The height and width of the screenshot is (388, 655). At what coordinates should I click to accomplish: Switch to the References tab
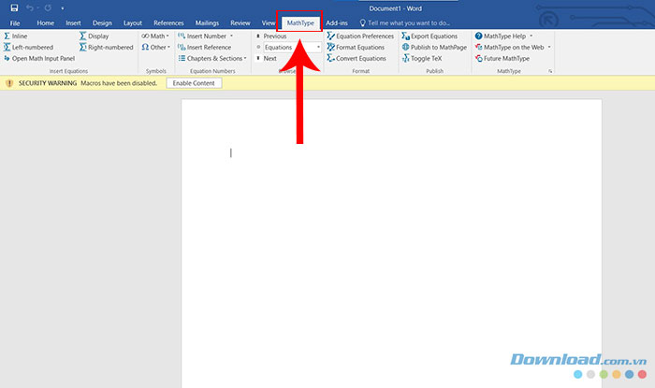click(x=168, y=22)
